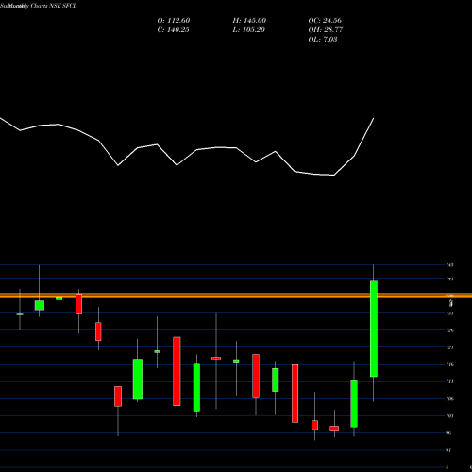This screenshot has height=472, width=472.
Task: Click the white line chart's final rising endpoint
Action: [374, 118]
